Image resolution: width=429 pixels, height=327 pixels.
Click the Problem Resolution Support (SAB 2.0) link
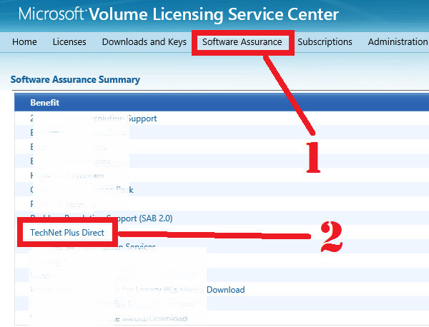(x=102, y=218)
